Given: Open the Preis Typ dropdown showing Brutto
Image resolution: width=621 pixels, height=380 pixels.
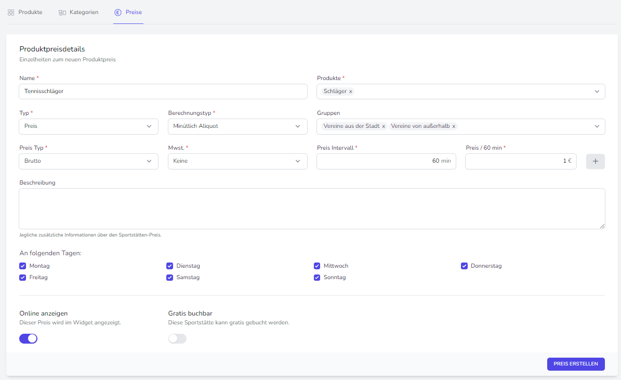Looking at the screenshot, I should [88, 161].
